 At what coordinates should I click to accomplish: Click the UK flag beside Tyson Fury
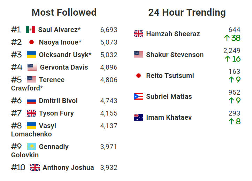pyautogui.click(x=31, y=113)
